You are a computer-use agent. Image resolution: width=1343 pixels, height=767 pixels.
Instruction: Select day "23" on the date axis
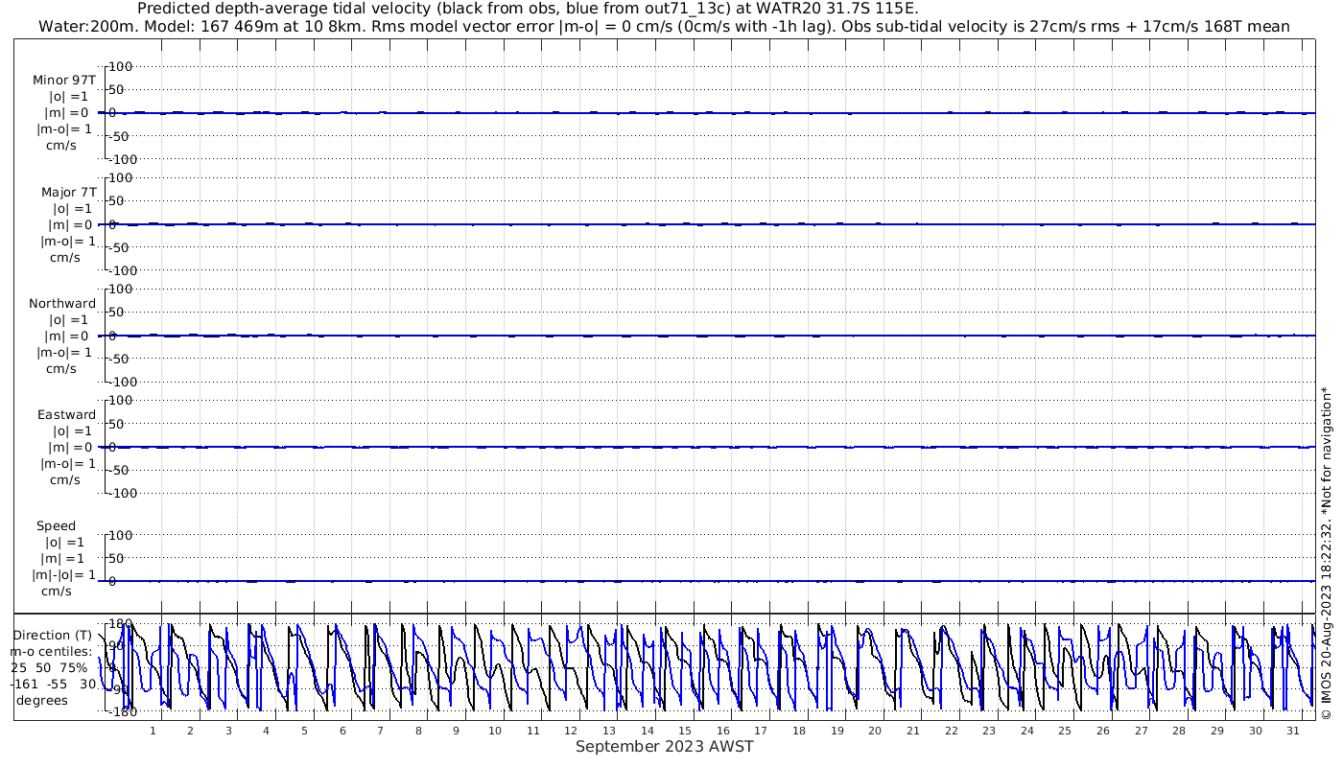(x=989, y=731)
